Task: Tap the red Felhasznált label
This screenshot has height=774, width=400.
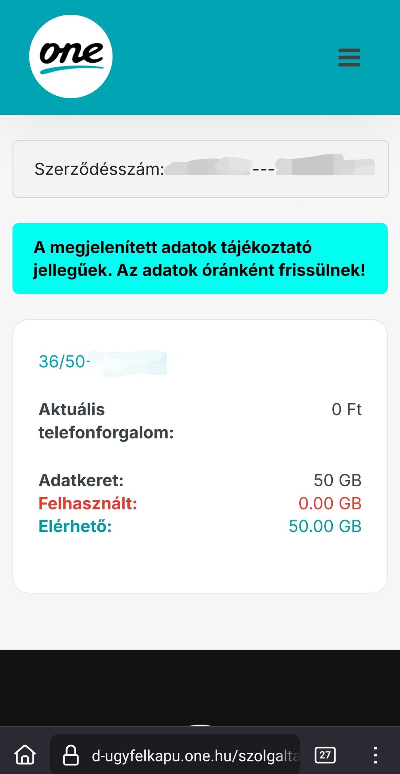Action: tap(88, 503)
